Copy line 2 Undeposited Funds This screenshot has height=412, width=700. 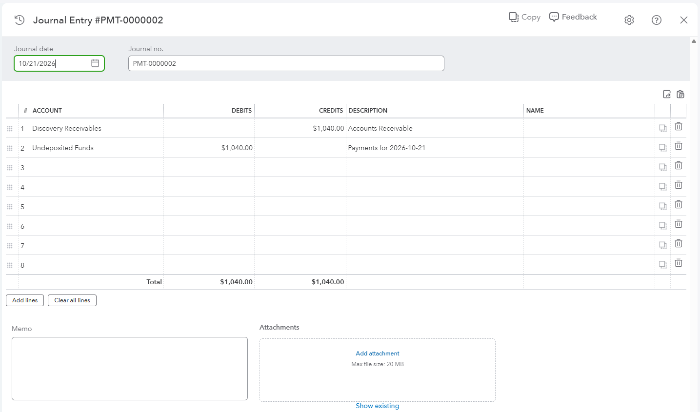(663, 148)
